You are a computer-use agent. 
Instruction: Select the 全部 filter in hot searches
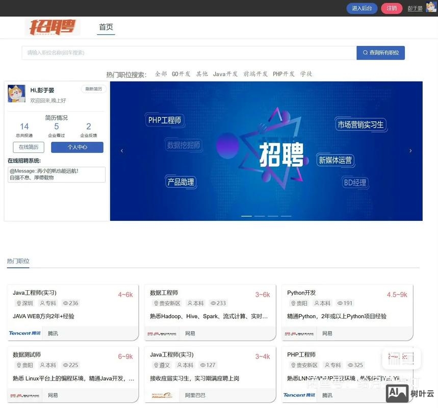(x=159, y=73)
